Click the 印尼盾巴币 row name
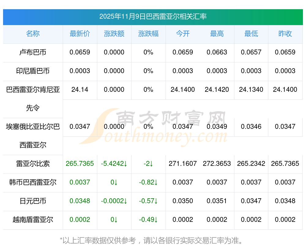This screenshot has width=306, height=250. coord(33,71)
